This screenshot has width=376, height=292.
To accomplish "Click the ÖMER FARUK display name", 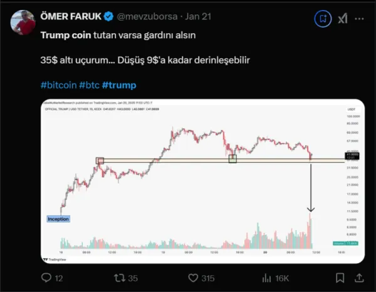I will 71,16.
